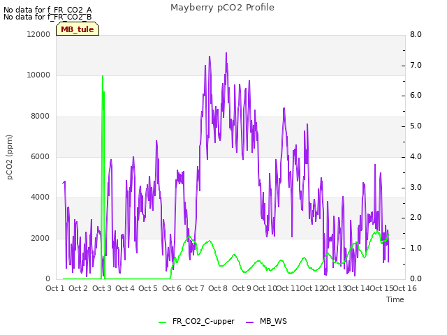Viewport: 447px width, 335px height.
Task: Click the 6000 y-axis tick label
Action: tap(40, 156)
